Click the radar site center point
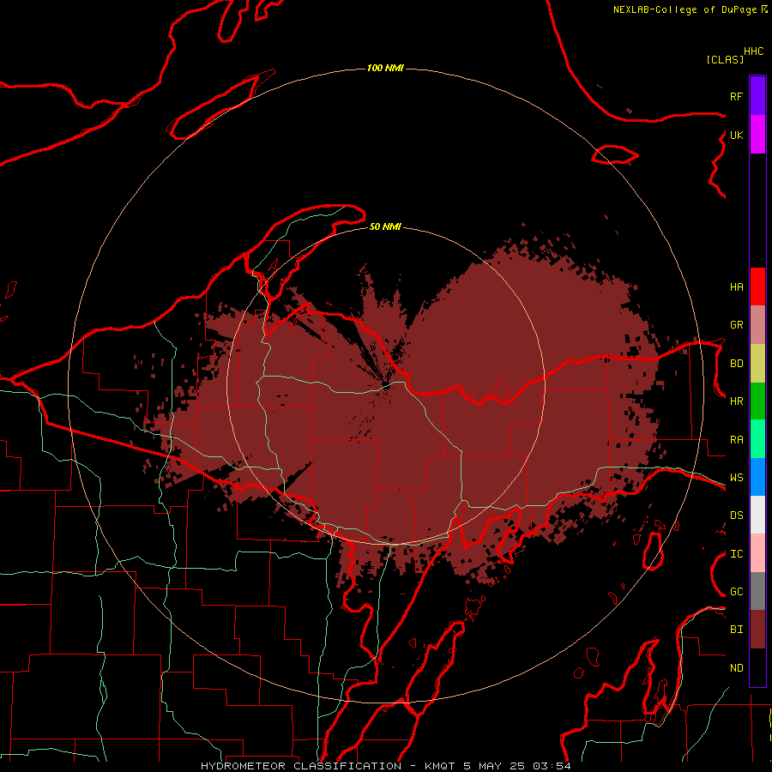 tap(386, 385)
